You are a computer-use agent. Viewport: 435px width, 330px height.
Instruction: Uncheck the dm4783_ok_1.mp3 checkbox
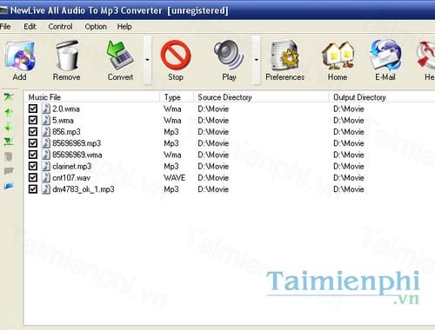(33, 189)
